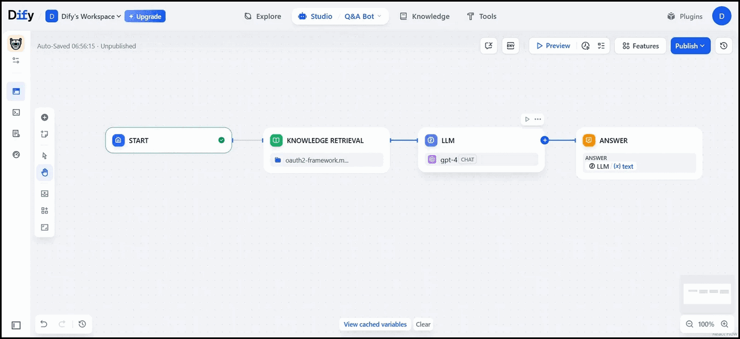Open the checklist icon next to Preview
The width and height of the screenshot is (740, 339).
click(x=601, y=46)
